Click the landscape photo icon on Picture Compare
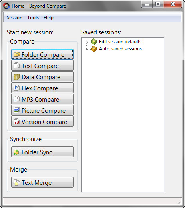 (17, 110)
